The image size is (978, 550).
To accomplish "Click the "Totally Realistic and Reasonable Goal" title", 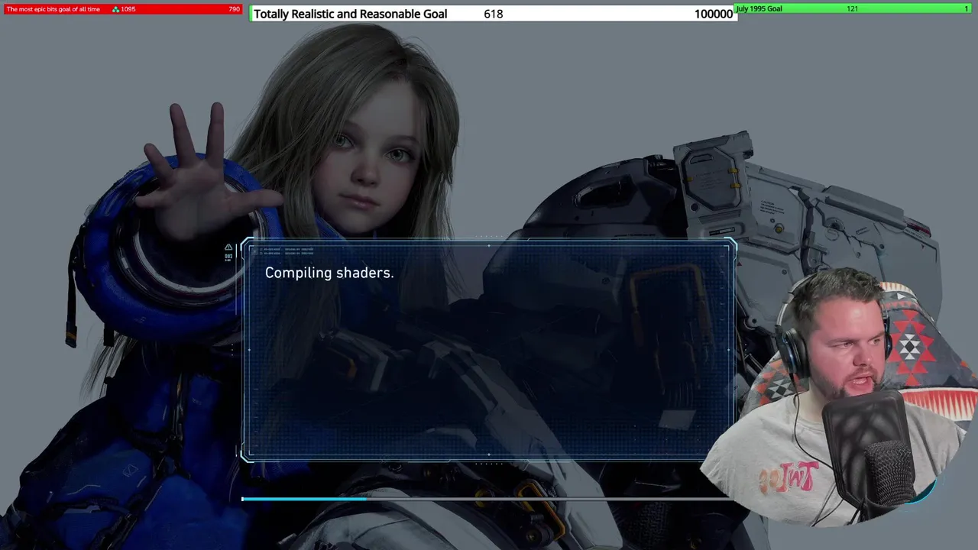I will 350,14.
